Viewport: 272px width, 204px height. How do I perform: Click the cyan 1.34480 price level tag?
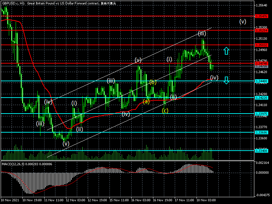pyautogui.click(x=262, y=81)
